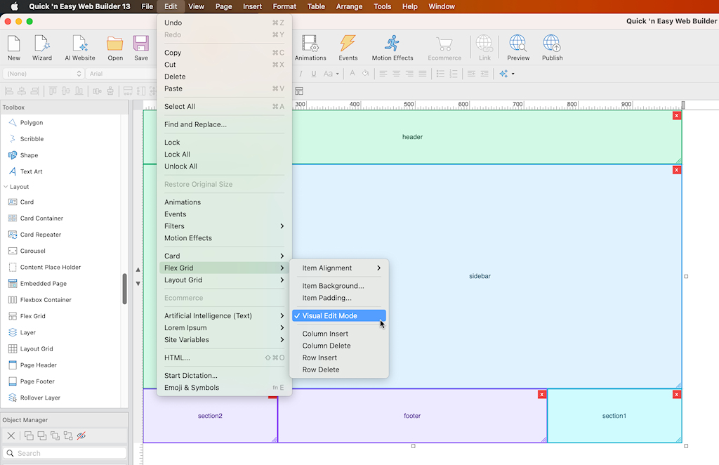Toggle italic formatting button

click(x=301, y=73)
